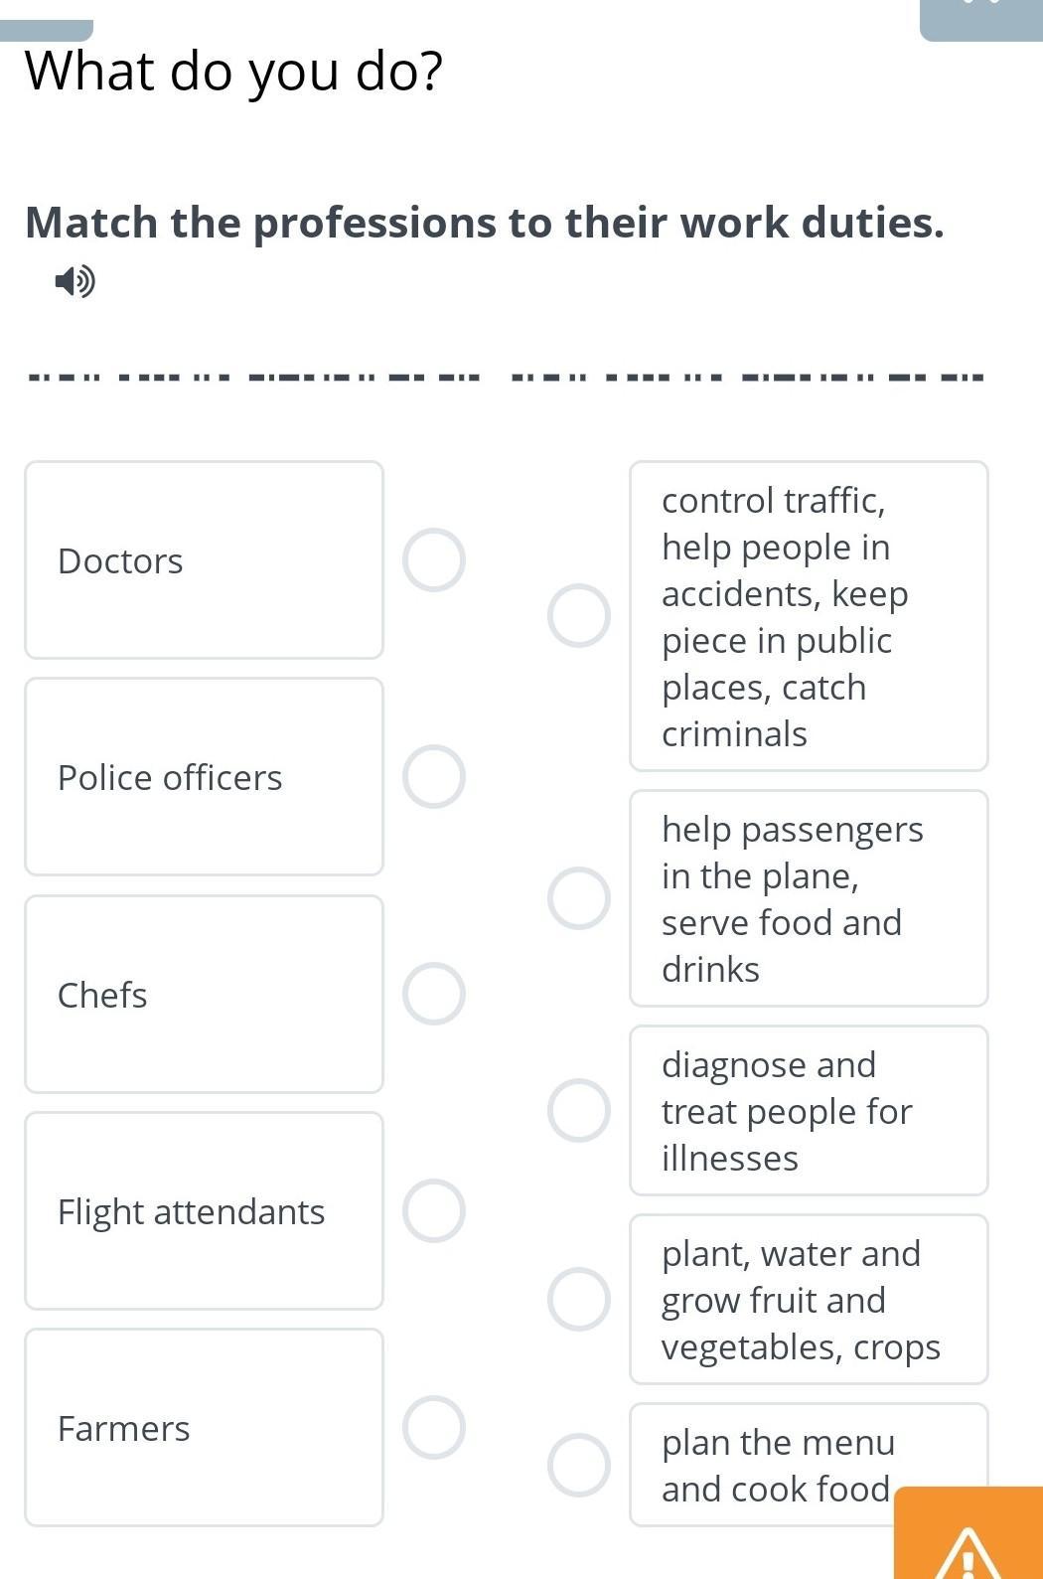Select the radio circle next to Doctors
This screenshot has height=1579, width=1043.
(x=433, y=560)
